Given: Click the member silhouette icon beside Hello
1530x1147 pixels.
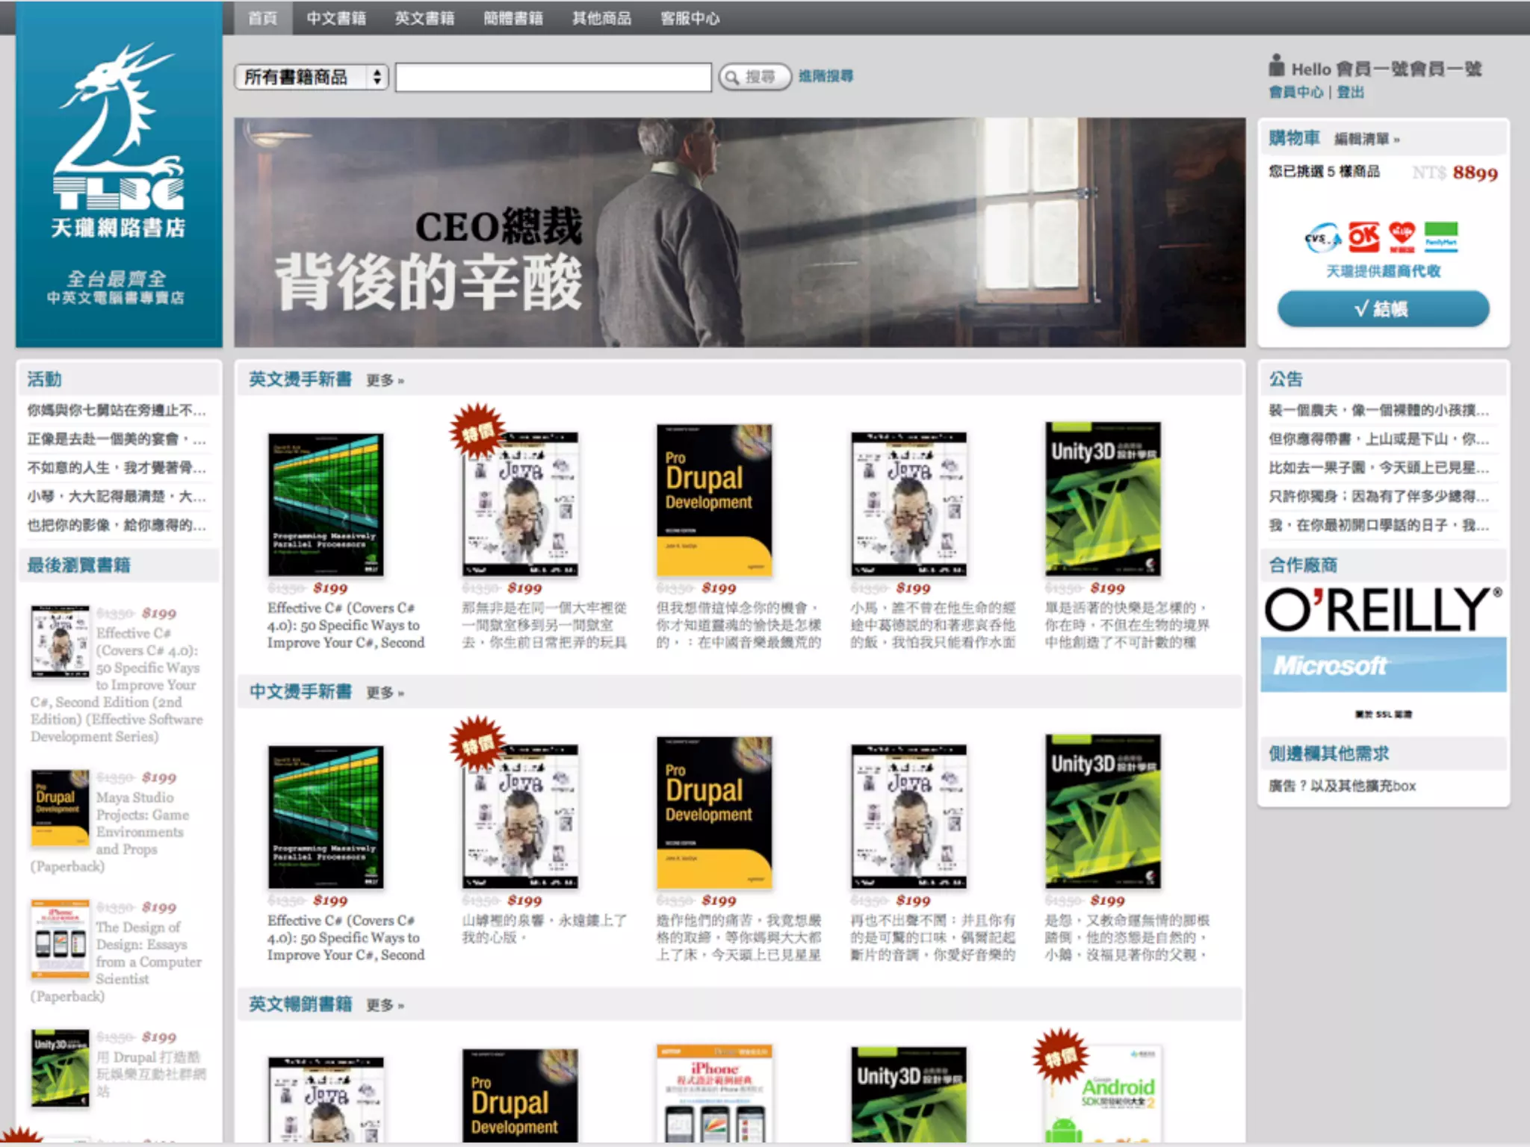Looking at the screenshot, I should click(1276, 66).
